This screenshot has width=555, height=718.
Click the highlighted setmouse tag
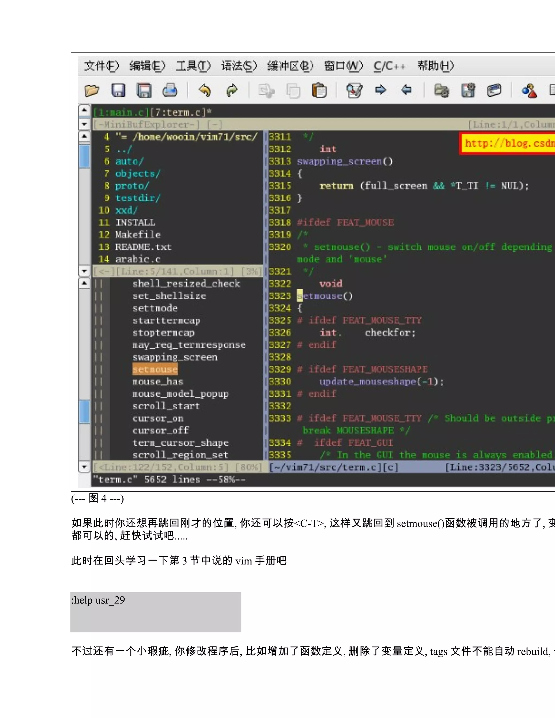tap(155, 369)
